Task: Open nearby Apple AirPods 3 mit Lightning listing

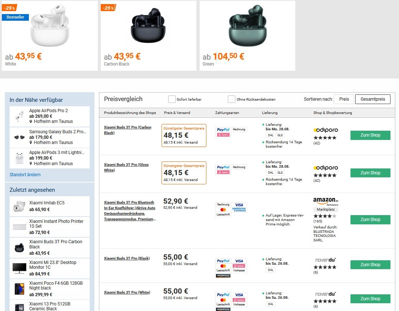Action: tap(50, 158)
